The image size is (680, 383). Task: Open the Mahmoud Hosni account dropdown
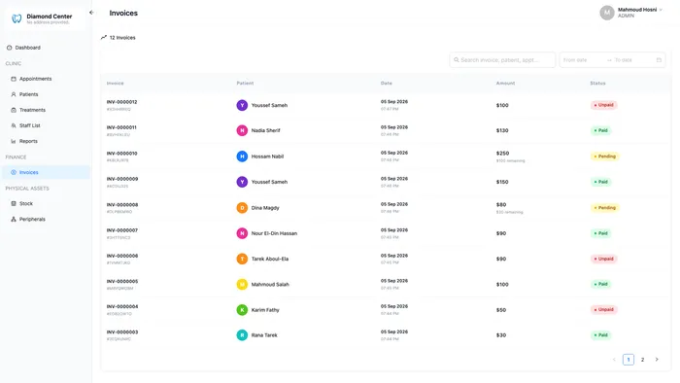click(631, 13)
